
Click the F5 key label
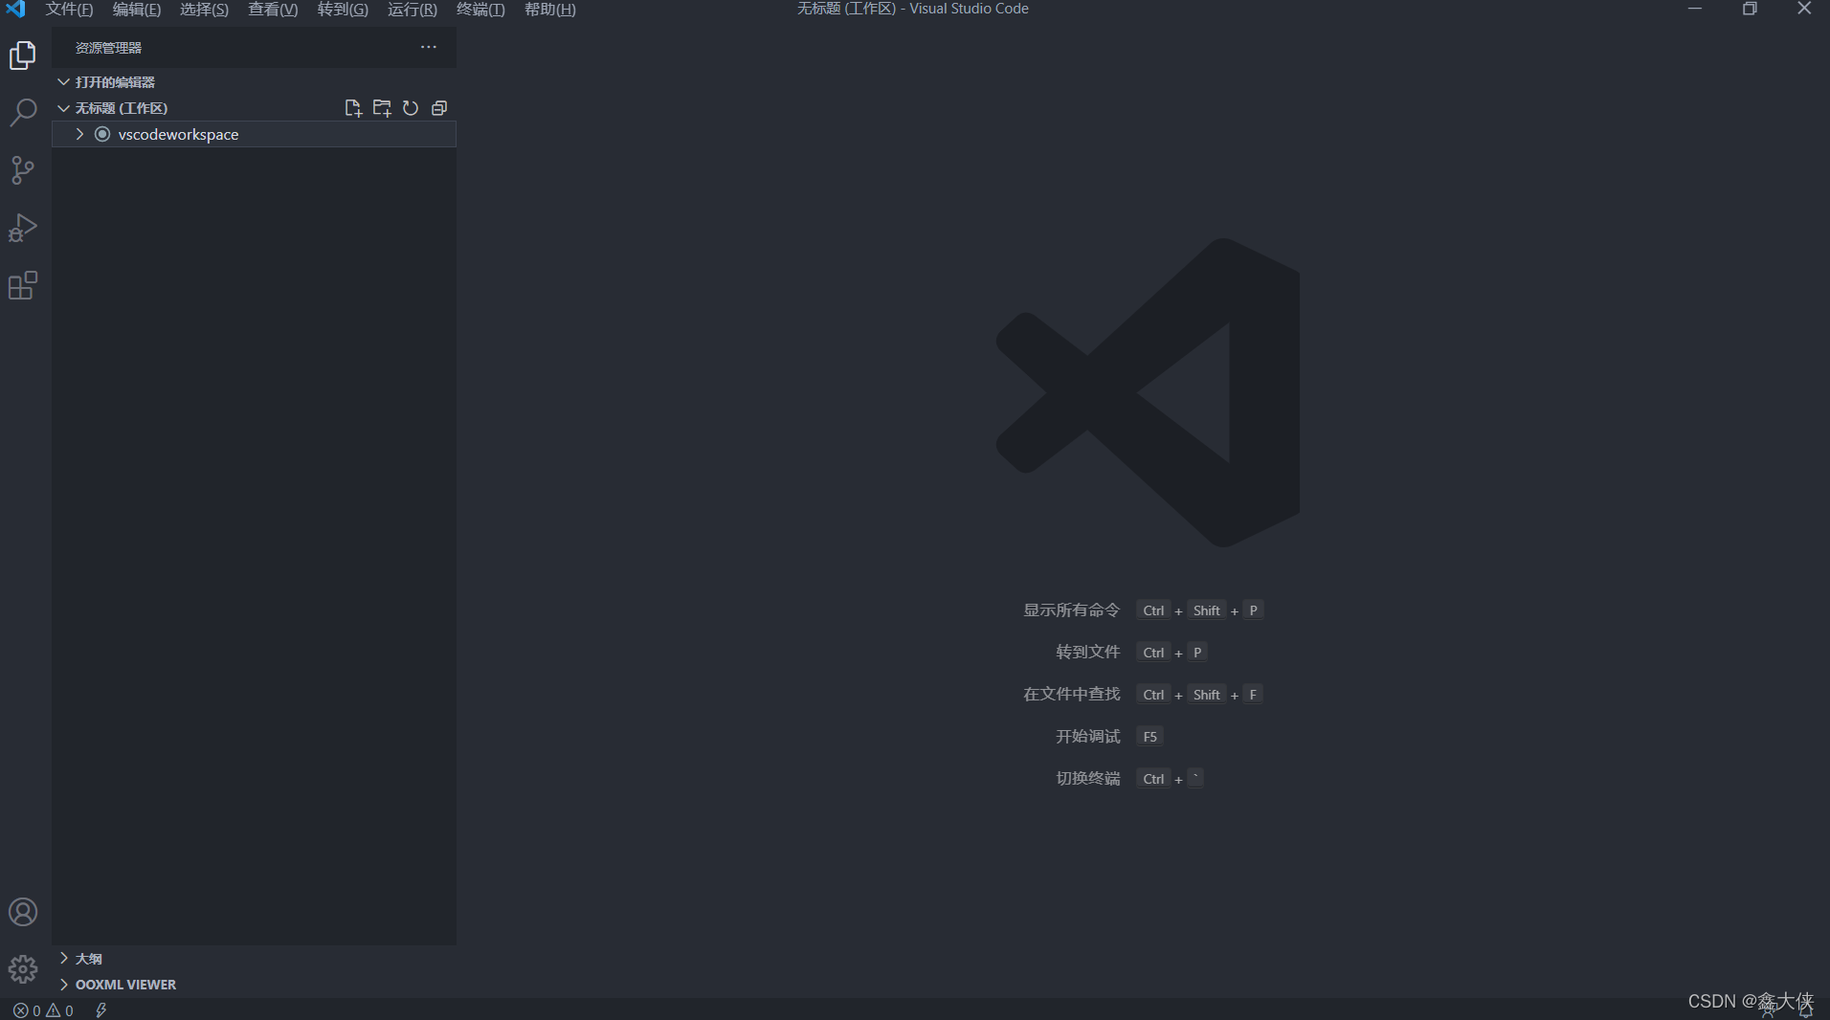click(x=1149, y=736)
